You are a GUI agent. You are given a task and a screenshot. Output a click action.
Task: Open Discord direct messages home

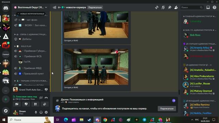coord(6,8)
